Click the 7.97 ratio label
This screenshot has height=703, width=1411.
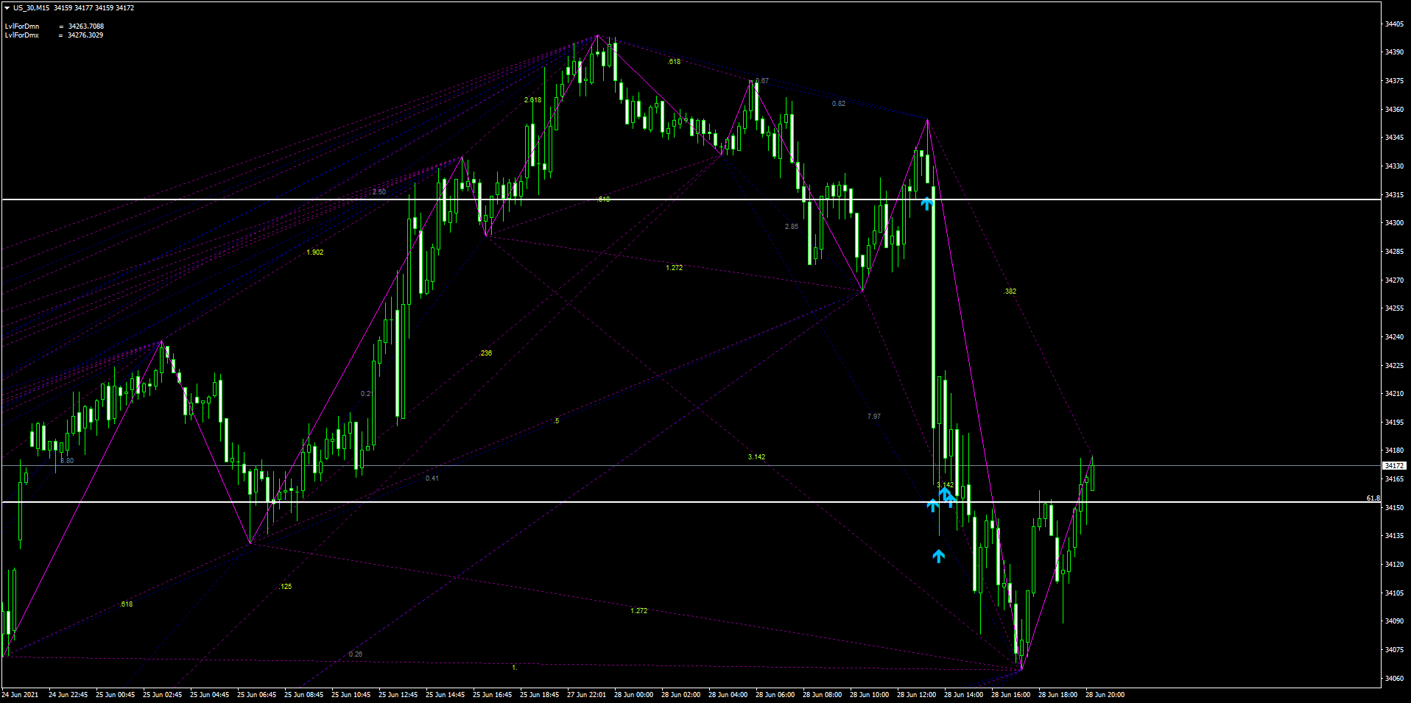(874, 417)
